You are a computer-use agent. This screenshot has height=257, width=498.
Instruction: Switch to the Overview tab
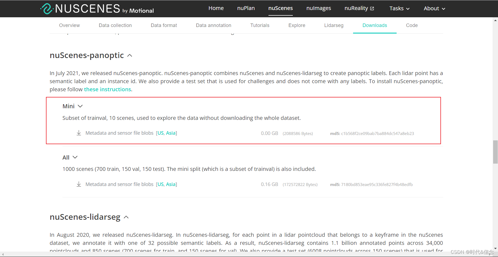click(x=69, y=25)
